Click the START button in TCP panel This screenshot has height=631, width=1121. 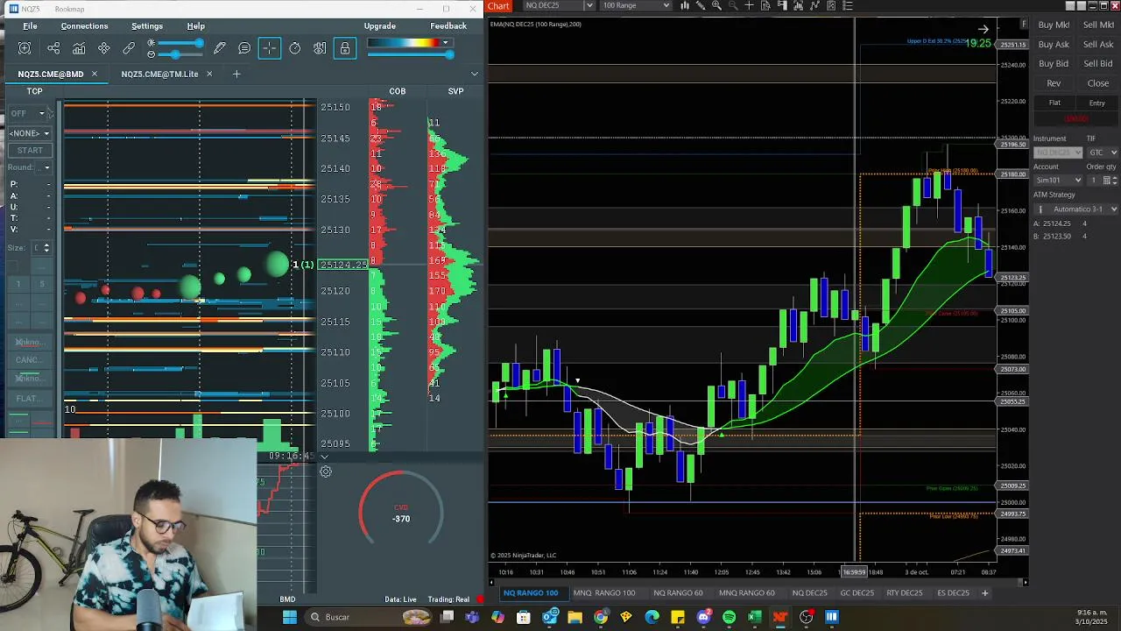click(30, 150)
